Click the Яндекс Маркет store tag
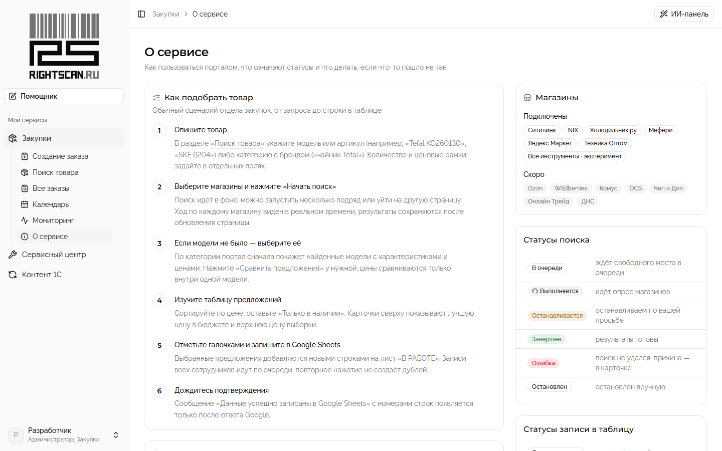The width and height of the screenshot is (722, 451). 550,143
